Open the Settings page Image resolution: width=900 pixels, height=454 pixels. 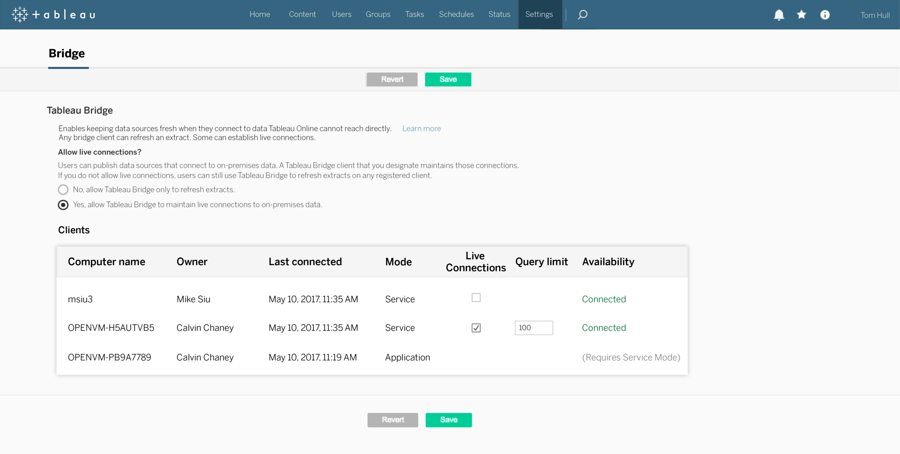coord(539,14)
